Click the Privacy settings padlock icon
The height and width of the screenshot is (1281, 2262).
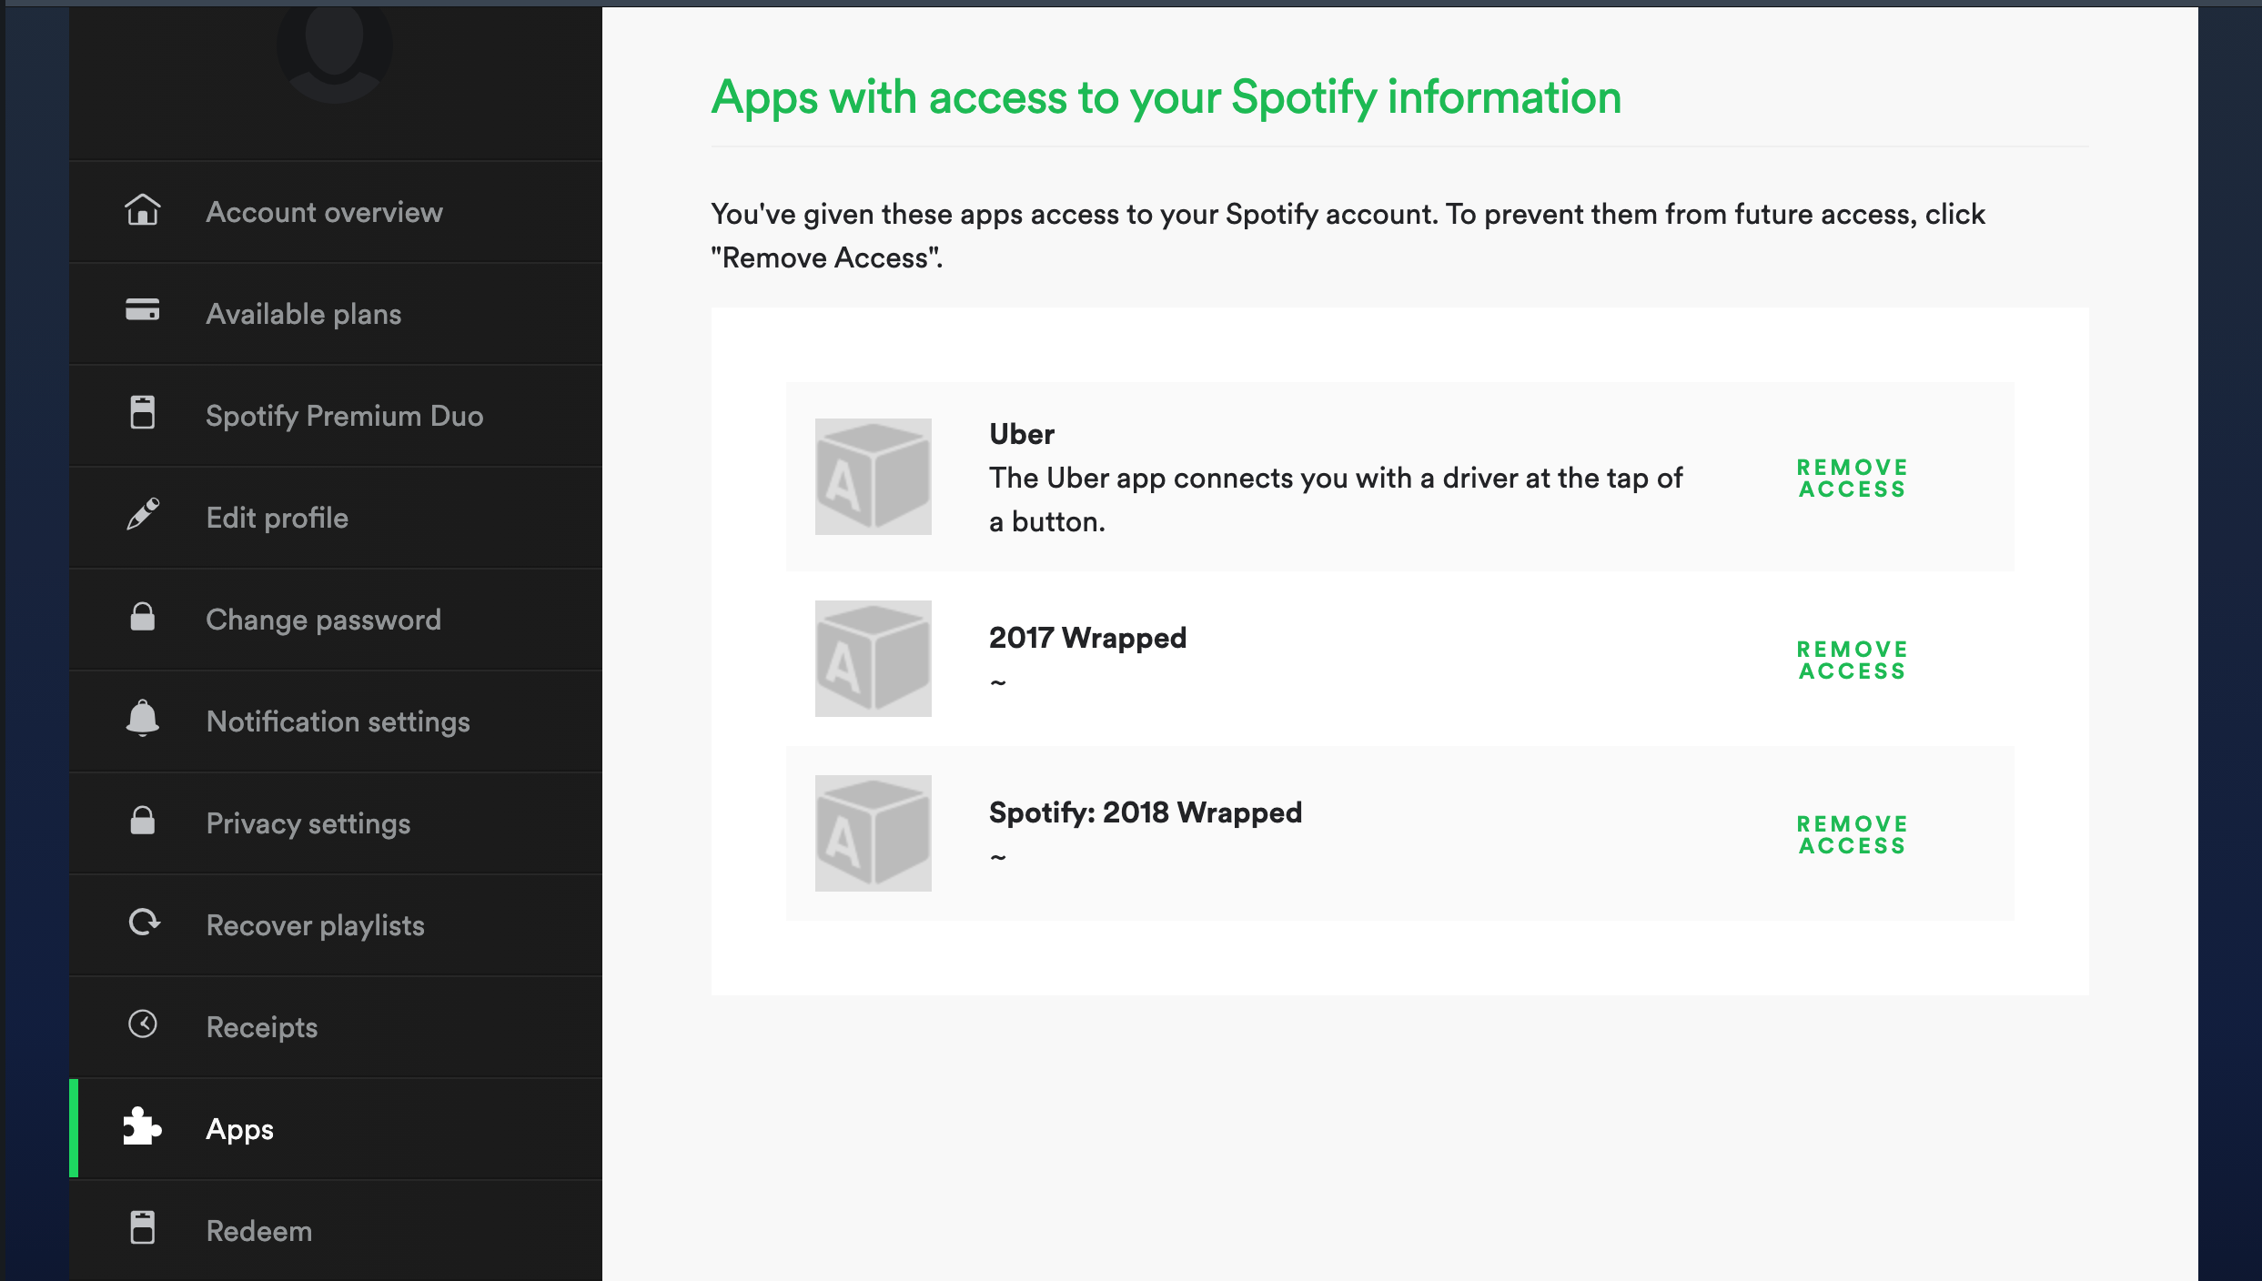point(142,822)
